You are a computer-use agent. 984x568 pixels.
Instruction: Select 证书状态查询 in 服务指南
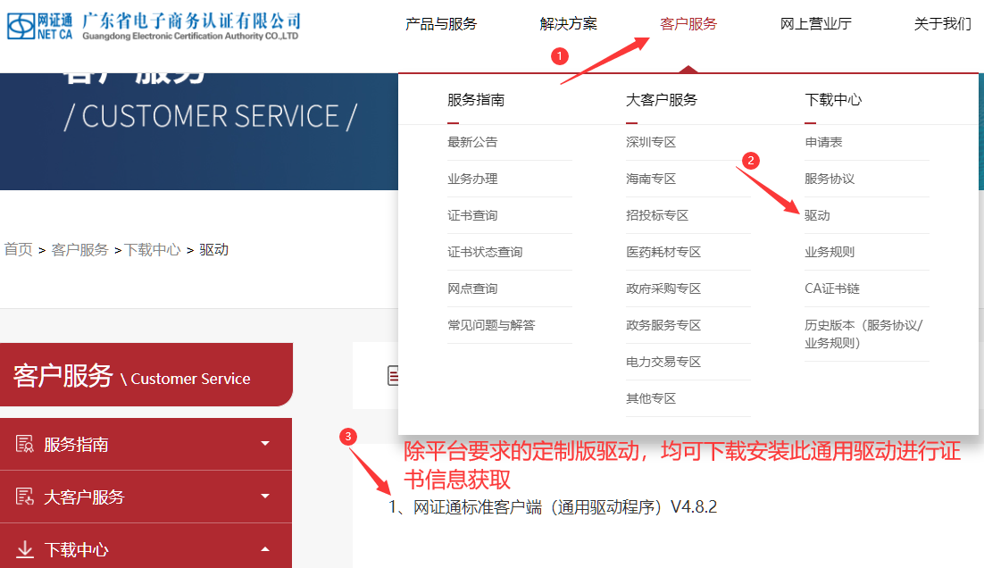tap(485, 252)
